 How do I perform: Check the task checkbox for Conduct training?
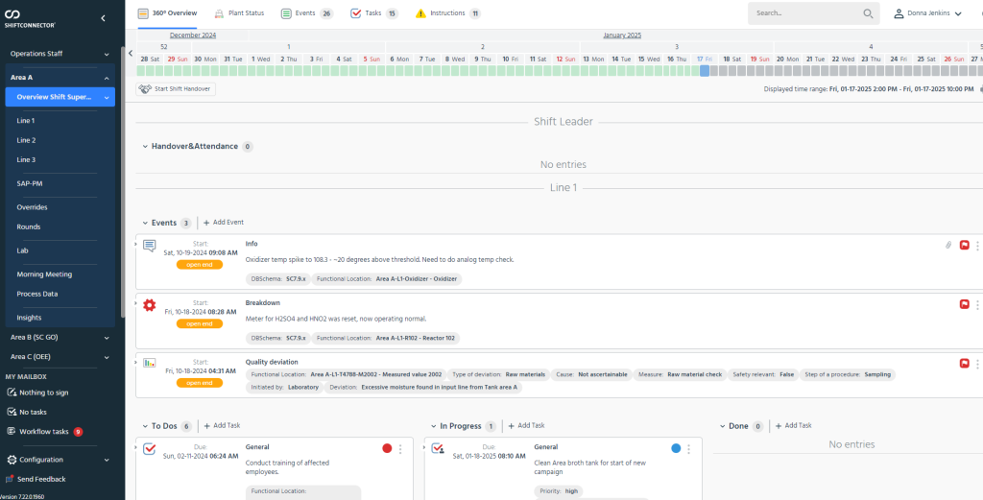(149, 448)
